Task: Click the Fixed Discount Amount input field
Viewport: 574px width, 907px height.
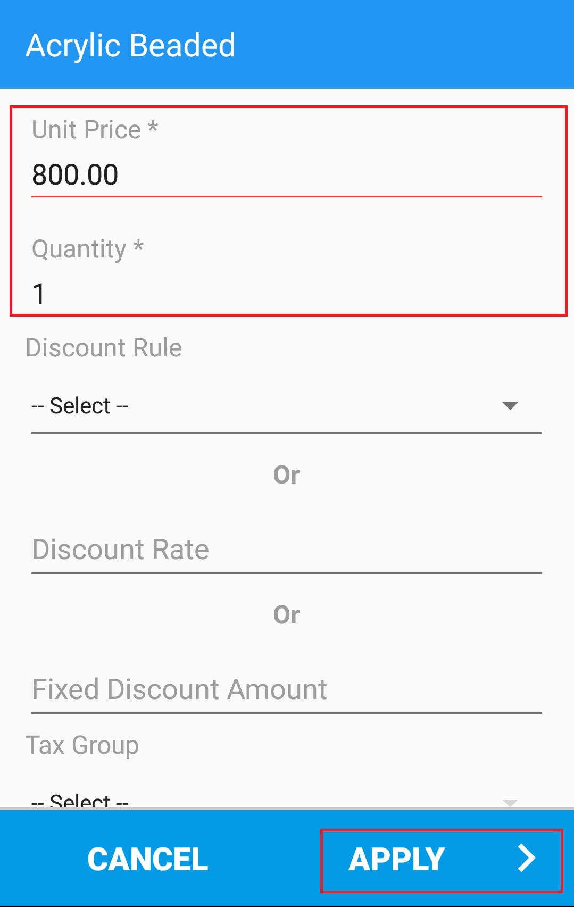Action: click(287, 689)
